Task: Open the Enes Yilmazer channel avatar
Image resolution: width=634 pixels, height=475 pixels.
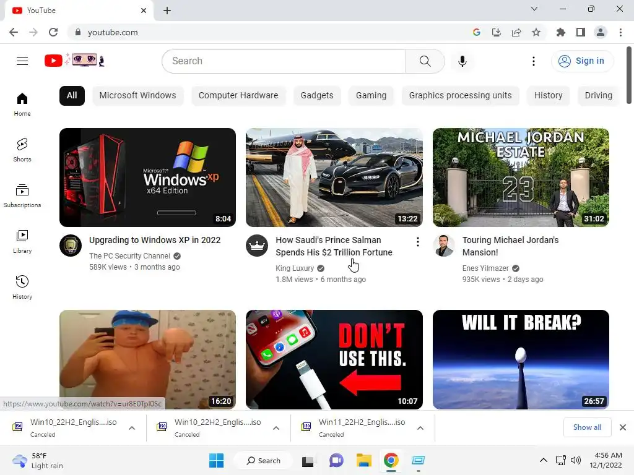Action: pos(443,246)
